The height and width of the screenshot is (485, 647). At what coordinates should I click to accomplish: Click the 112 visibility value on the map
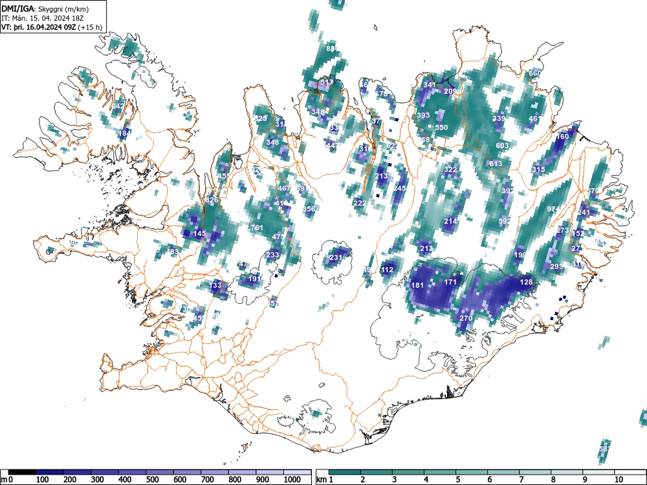(387, 270)
